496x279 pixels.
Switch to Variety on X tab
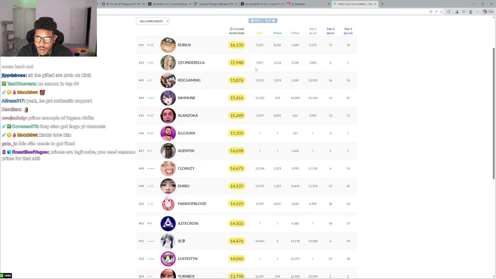coord(169,4)
